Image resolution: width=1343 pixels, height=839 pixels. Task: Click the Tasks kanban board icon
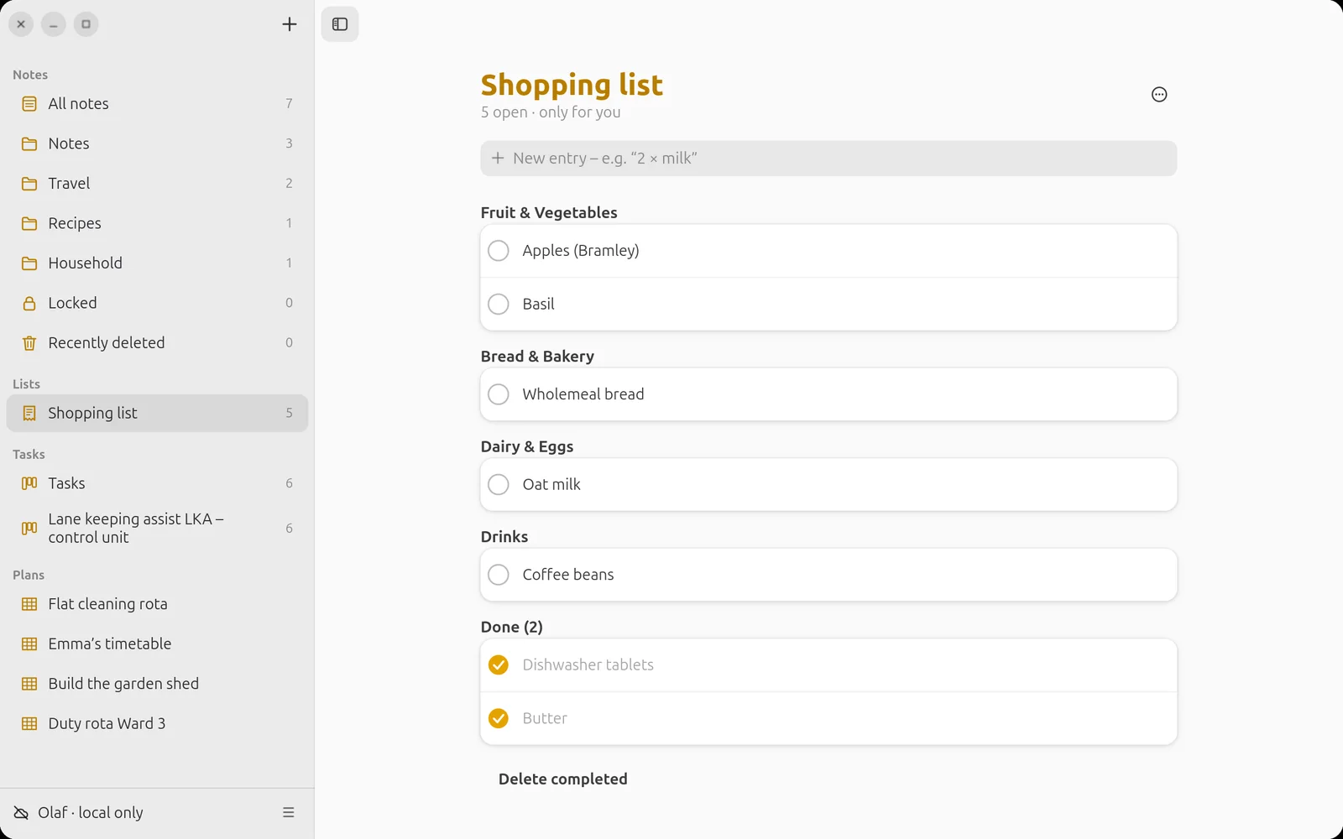pyautogui.click(x=29, y=483)
